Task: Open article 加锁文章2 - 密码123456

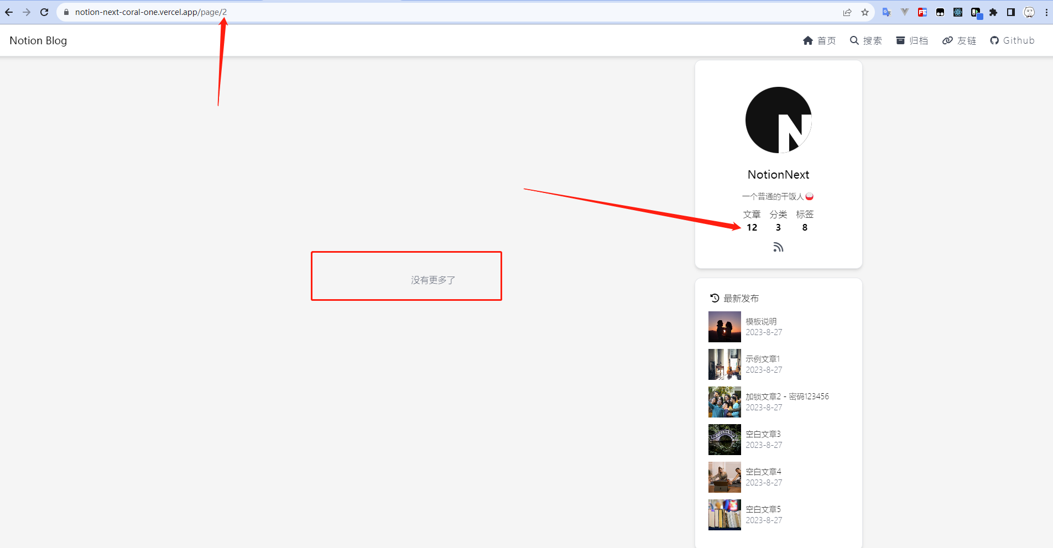Action: tap(787, 396)
